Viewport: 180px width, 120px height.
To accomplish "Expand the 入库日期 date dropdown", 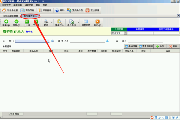I will [125, 33].
